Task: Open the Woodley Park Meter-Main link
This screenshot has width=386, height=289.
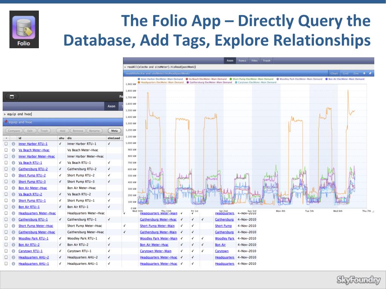Action: [158, 239]
